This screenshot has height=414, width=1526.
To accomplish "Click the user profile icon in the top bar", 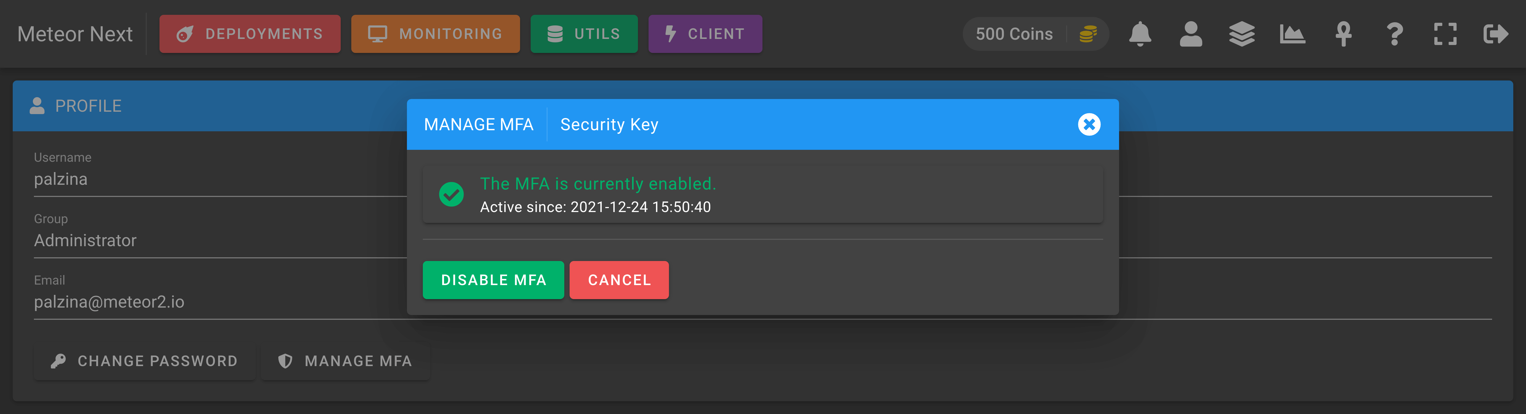I will click(1191, 34).
